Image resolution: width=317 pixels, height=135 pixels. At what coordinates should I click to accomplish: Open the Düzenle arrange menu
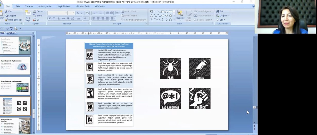(x=180, y=15)
